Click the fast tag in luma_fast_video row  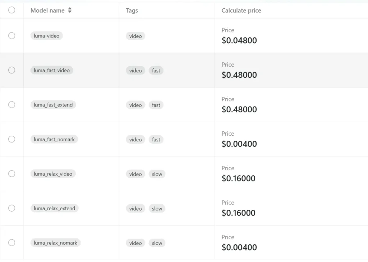[x=156, y=71]
